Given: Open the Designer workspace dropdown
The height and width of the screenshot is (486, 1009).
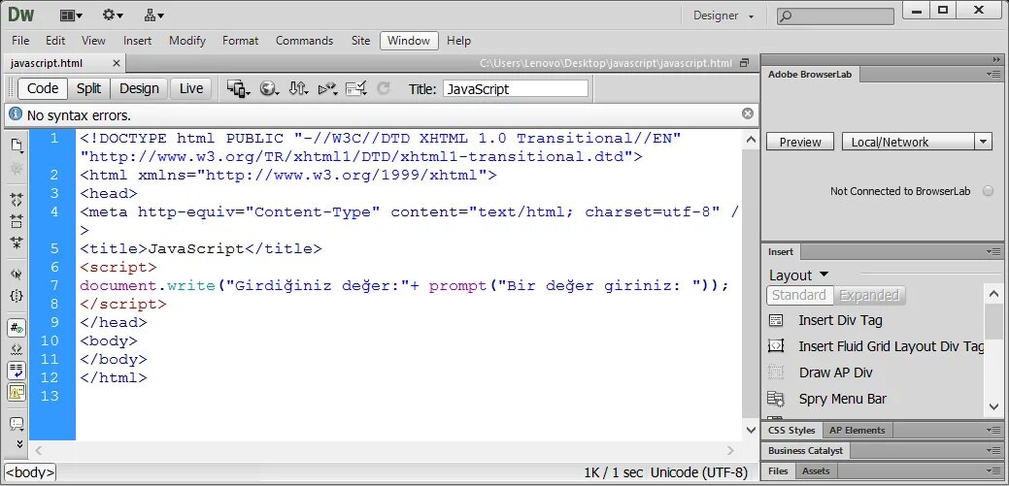Looking at the screenshot, I should [723, 16].
